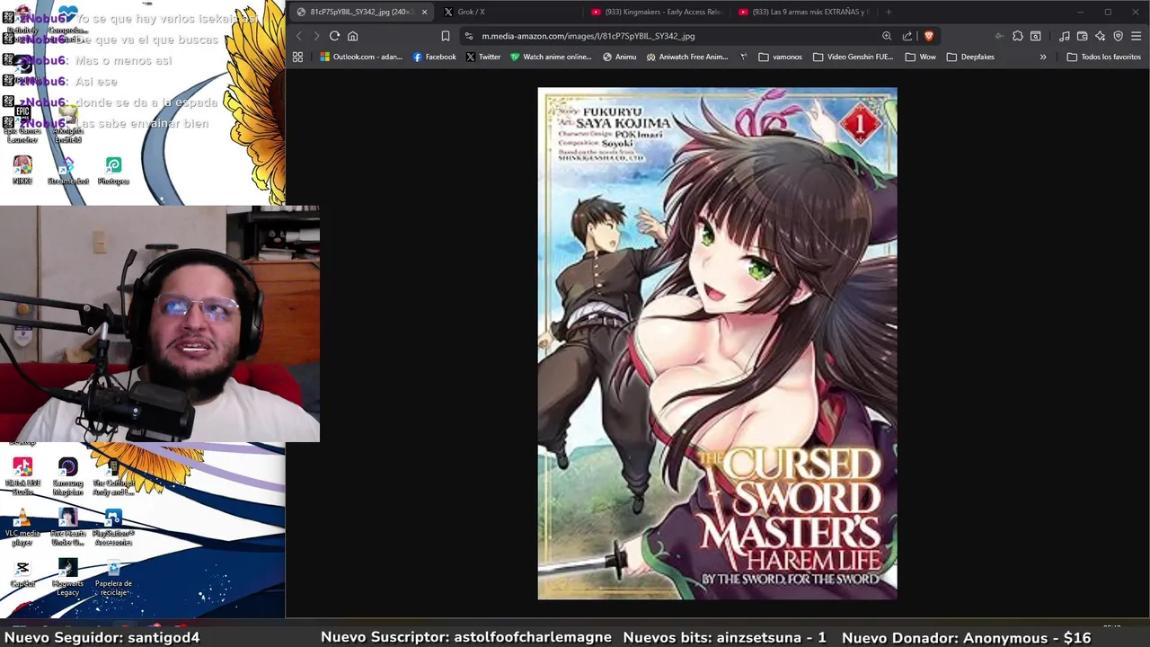Open the NIKKE desktop shortcut
The width and height of the screenshot is (1150, 647).
click(x=22, y=170)
